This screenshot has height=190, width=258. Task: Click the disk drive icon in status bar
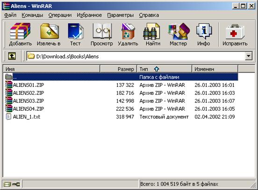pyautogui.click(x=7, y=184)
